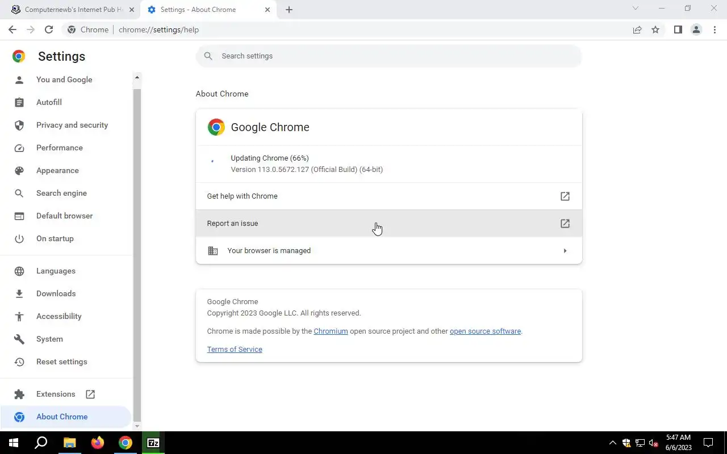The width and height of the screenshot is (727, 454).
Task: Click the shield icon beside Privacy and security
Action: (x=19, y=125)
